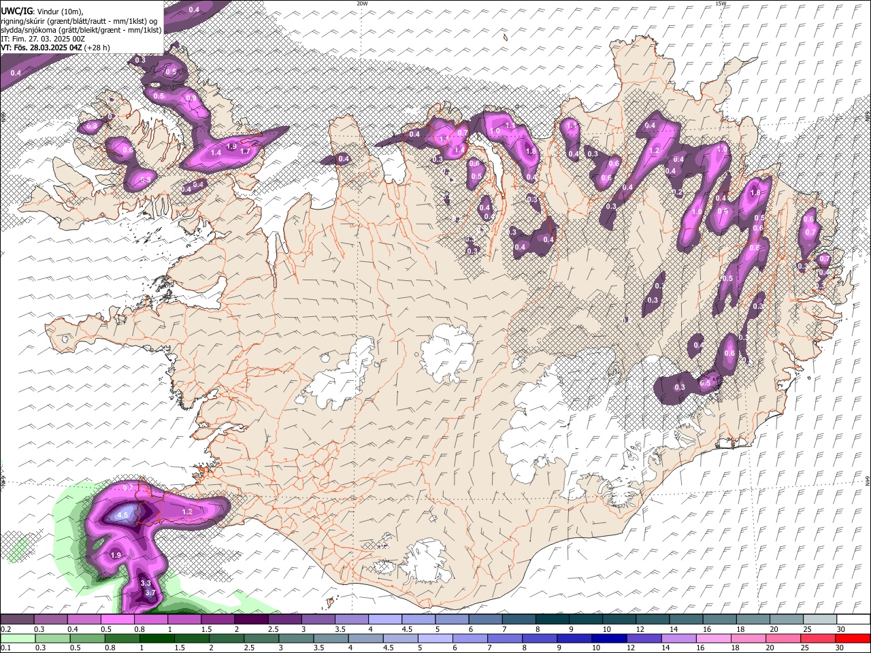Viewport: 871px width, 653px height.
Task: Click the 'slydda/snjókoma' legend description line
Action: click(81, 30)
